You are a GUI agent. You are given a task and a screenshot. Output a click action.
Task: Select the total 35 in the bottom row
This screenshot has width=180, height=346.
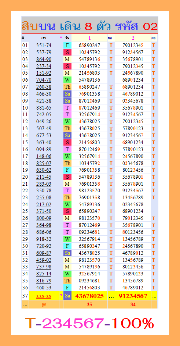point(89,304)
